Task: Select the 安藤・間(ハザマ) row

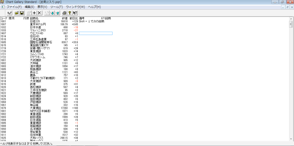Action: tap(39, 48)
